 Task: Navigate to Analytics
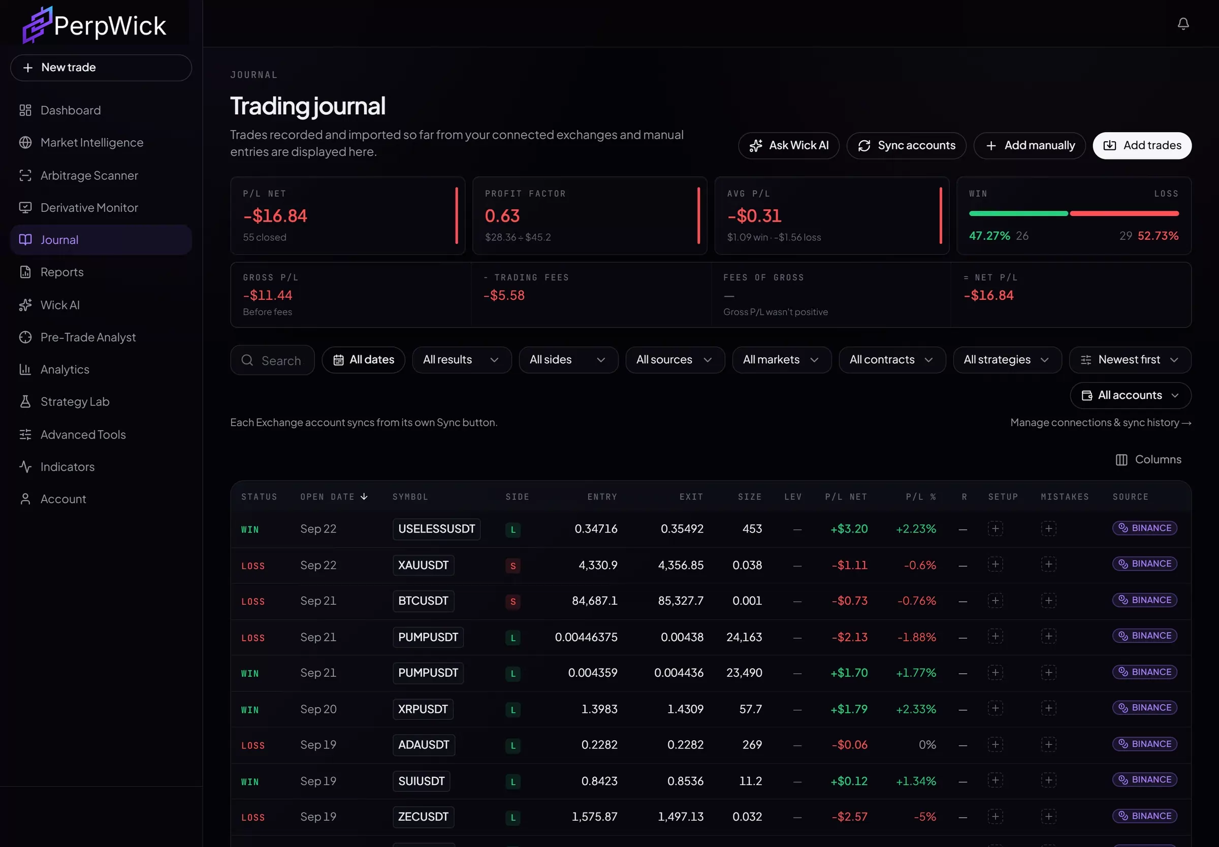pos(101,369)
